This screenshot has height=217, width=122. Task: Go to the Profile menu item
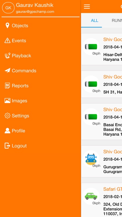(40, 131)
